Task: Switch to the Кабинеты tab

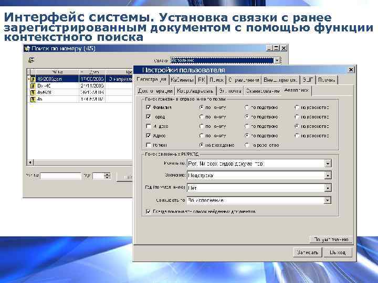Action: click(182, 80)
